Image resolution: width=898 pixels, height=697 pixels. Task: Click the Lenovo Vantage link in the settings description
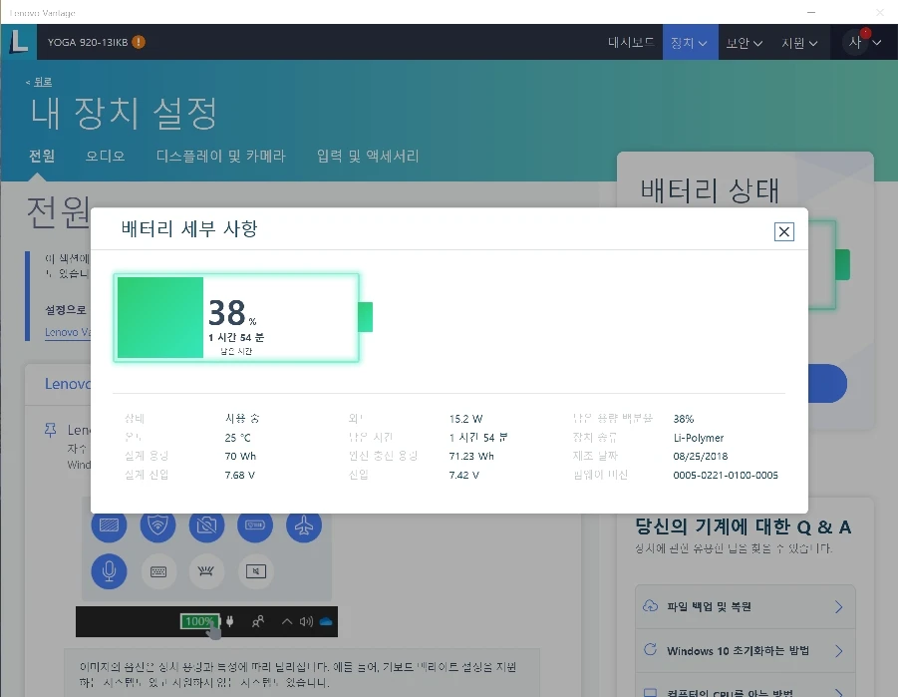click(68, 332)
